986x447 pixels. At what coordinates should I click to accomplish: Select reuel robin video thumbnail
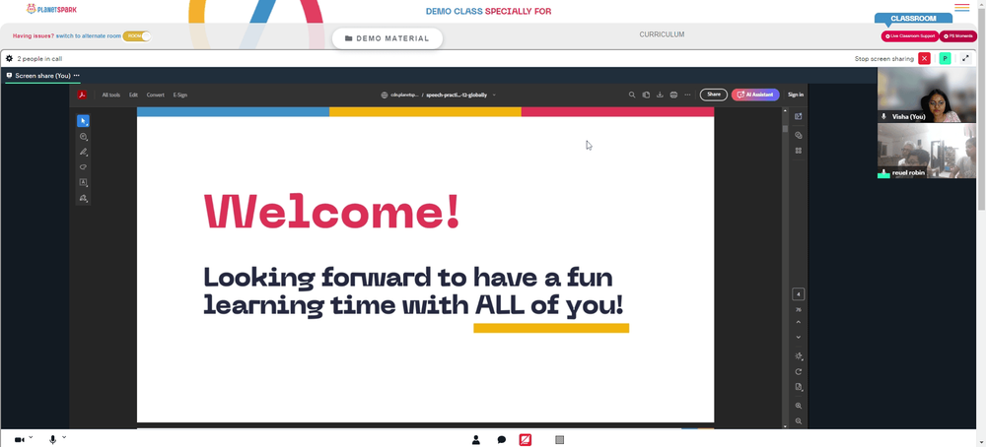point(927,151)
